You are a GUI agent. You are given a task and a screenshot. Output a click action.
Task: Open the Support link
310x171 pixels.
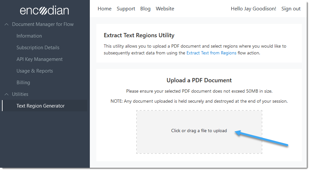click(126, 9)
